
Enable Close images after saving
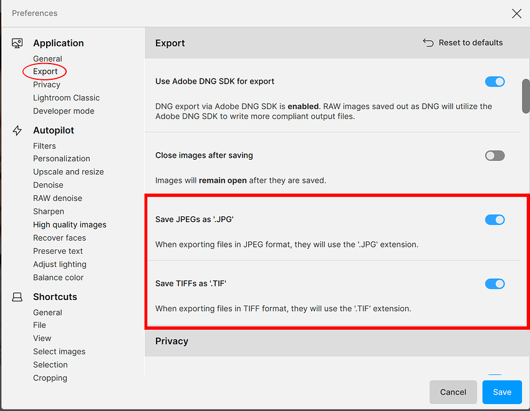(x=494, y=155)
